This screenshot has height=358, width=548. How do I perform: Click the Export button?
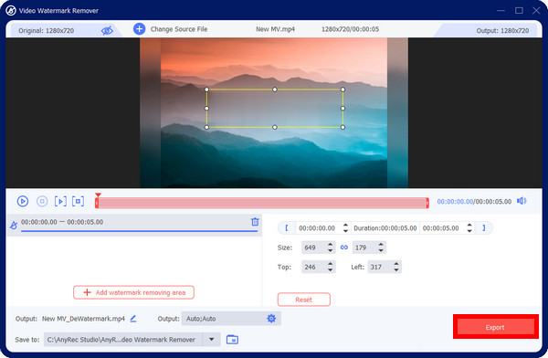495,327
